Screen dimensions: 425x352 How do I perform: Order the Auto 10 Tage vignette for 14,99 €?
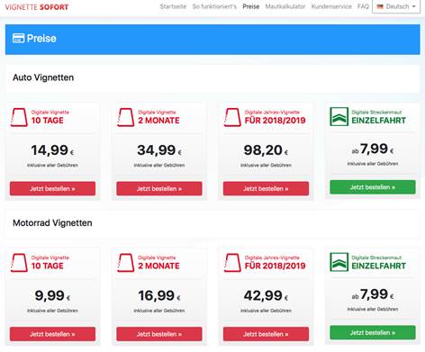(x=52, y=189)
